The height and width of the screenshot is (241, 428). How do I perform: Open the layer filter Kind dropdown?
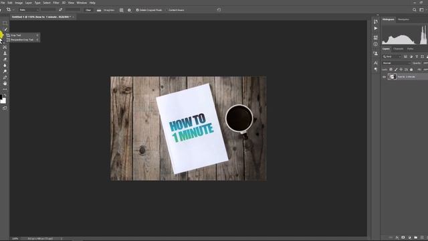[392, 56]
